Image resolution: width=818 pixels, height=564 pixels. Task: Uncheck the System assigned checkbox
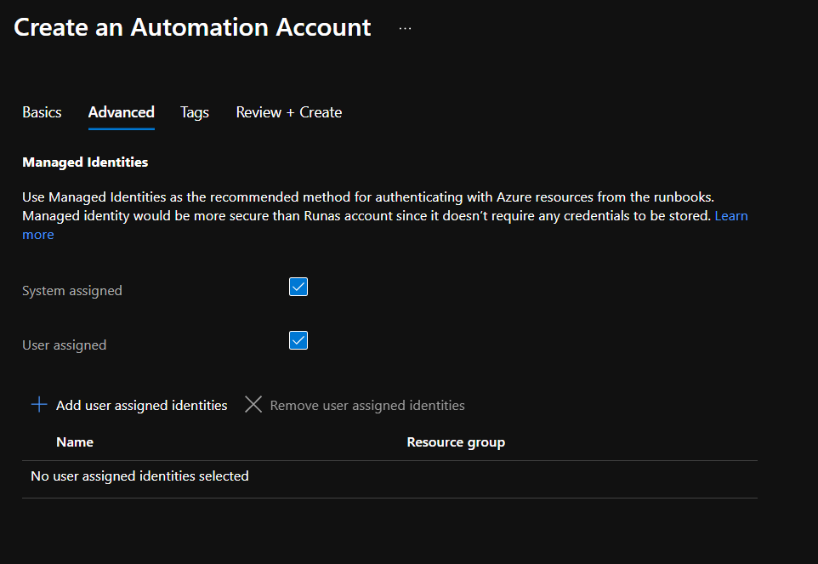pyautogui.click(x=298, y=287)
